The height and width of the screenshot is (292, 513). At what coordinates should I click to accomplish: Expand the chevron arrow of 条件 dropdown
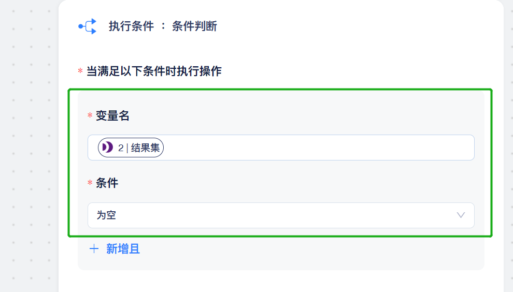tap(461, 215)
